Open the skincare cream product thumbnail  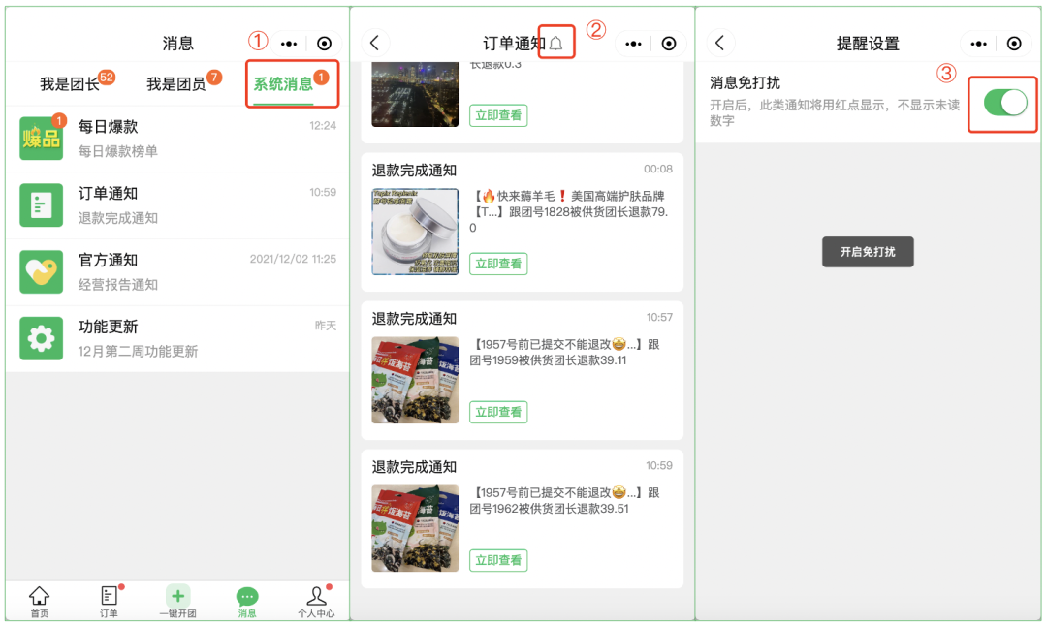coord(415,232)
